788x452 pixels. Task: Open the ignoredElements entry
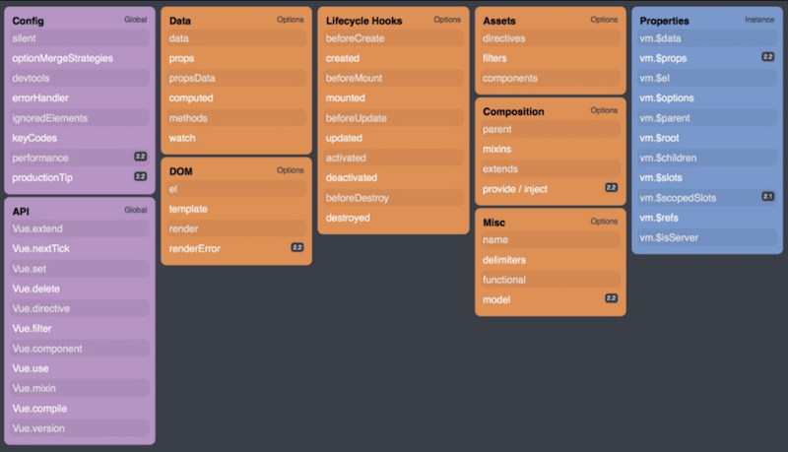80,118
